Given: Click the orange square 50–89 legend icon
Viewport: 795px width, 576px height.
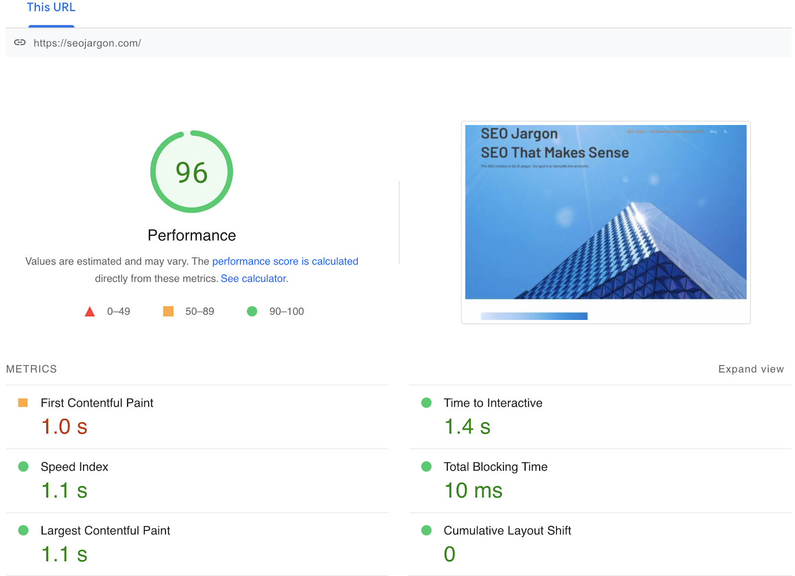Looking at the screenshot, I should [x=168, y=311].
